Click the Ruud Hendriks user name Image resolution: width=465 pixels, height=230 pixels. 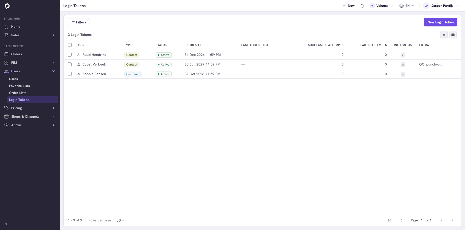point(94,55)
